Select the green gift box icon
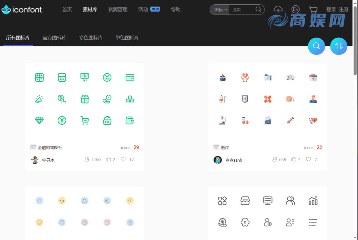The width and height of the screenshot is (358, 240). point(85,99)
